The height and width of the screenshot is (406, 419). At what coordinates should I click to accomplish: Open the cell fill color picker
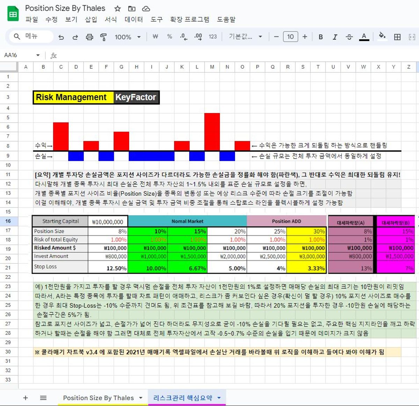point(382,36)
